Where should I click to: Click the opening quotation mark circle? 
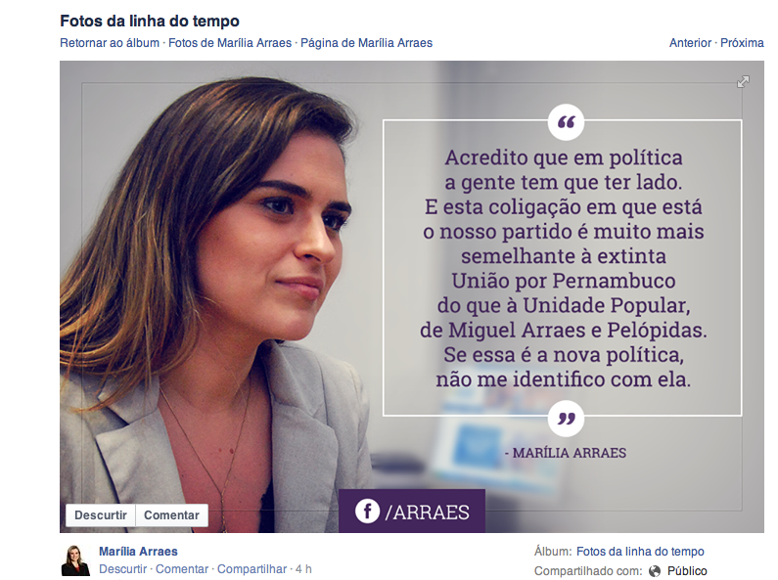tap(567, 122)
